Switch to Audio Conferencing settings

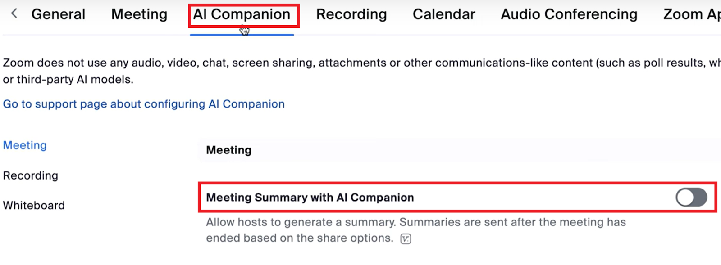pos(569,14)
